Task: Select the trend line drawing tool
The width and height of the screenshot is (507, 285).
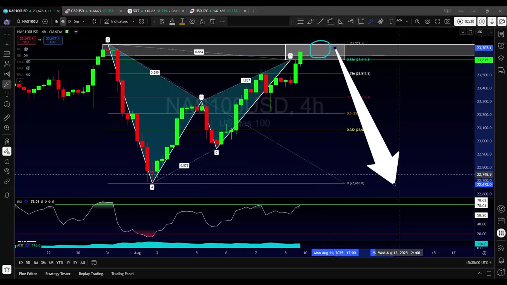Action: [7, 44]
